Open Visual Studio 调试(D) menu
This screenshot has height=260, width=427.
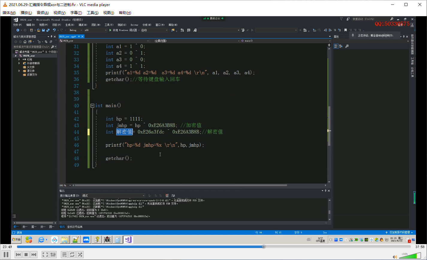coord(83,25)
